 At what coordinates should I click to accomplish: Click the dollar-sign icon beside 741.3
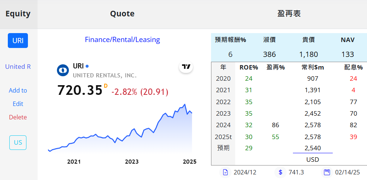click(280, 173)
